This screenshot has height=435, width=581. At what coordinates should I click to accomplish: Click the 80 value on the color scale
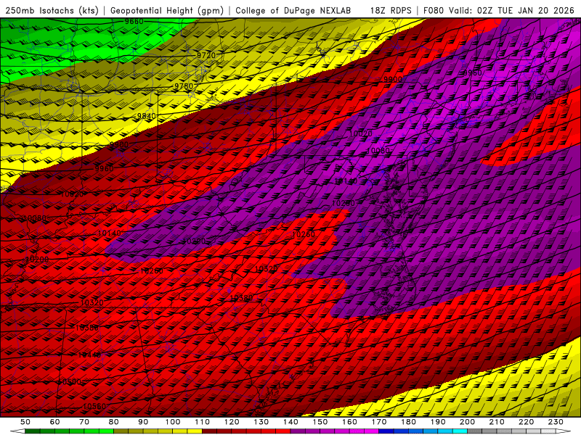[x=114, y=422]
